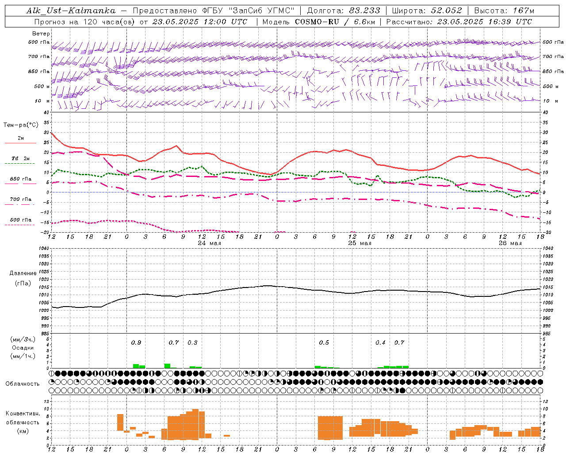Click the forecast header Прогноз на 120 часа(ов)

tap(85, 22)
